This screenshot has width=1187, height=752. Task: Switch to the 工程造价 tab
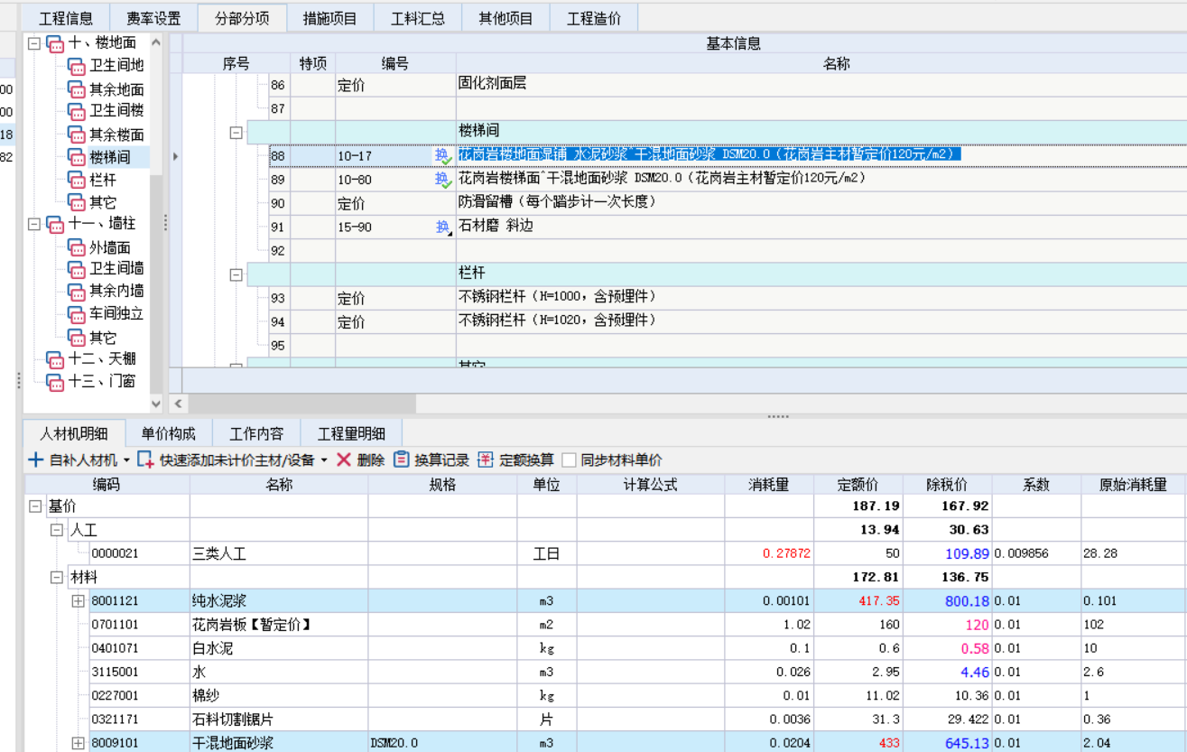[x=594, y=18]
